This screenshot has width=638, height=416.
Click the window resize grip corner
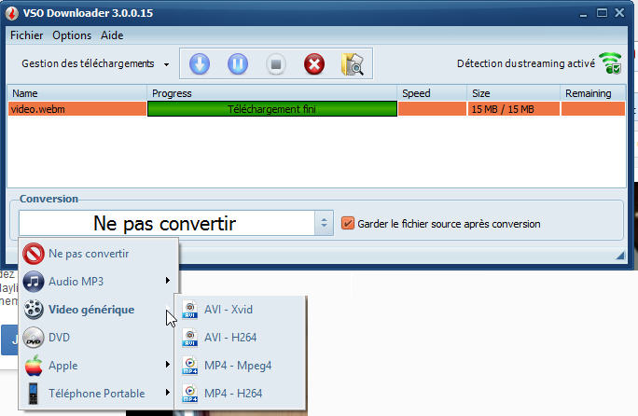tap(619, 256)
